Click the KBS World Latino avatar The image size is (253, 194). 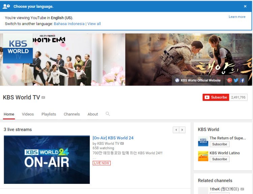203,156
